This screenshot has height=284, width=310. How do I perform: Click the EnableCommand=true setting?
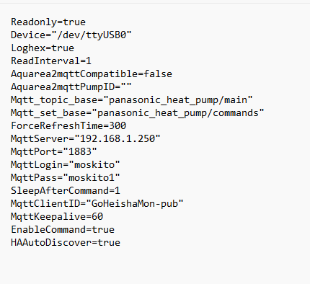pos(63,229)
